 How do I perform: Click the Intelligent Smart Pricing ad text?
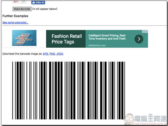[x=107, y=37]
